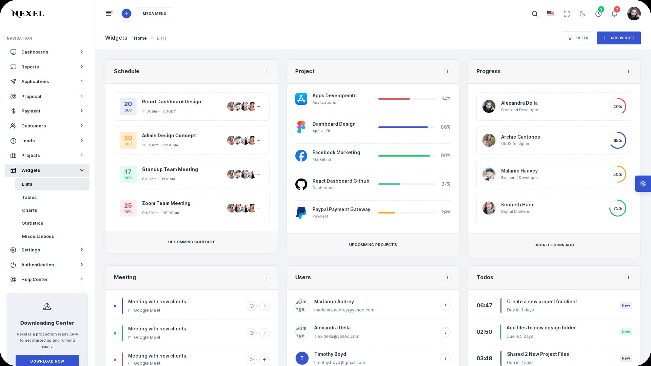Open Schedule card three-dot menu
The image size is (651, 366).
tap(266, 72)
